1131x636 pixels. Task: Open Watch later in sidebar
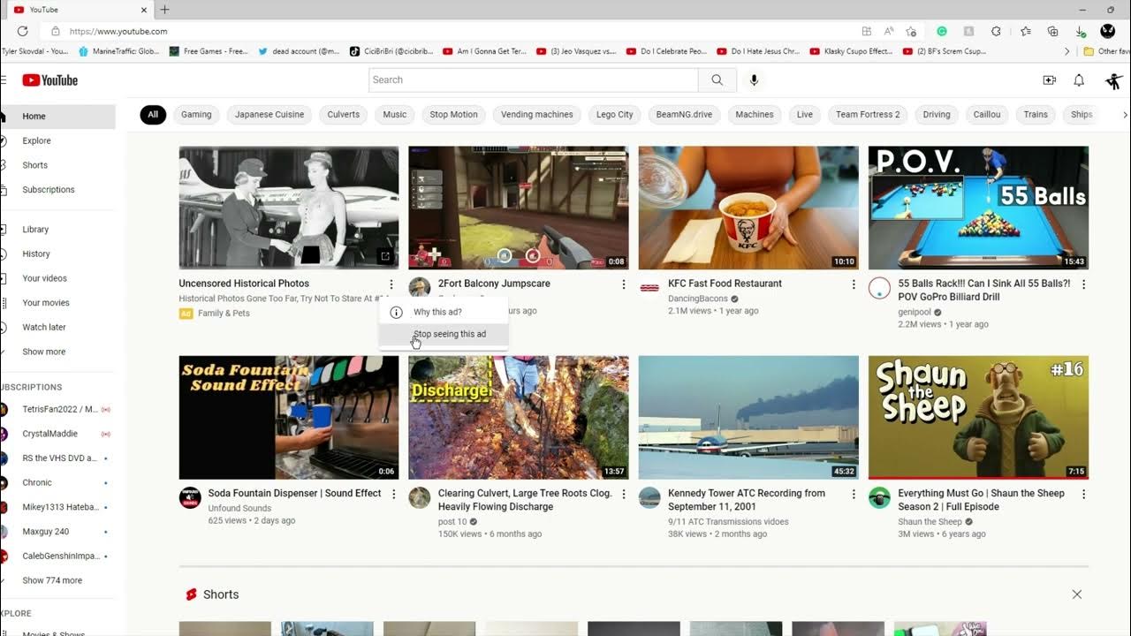tap(57, 327)
